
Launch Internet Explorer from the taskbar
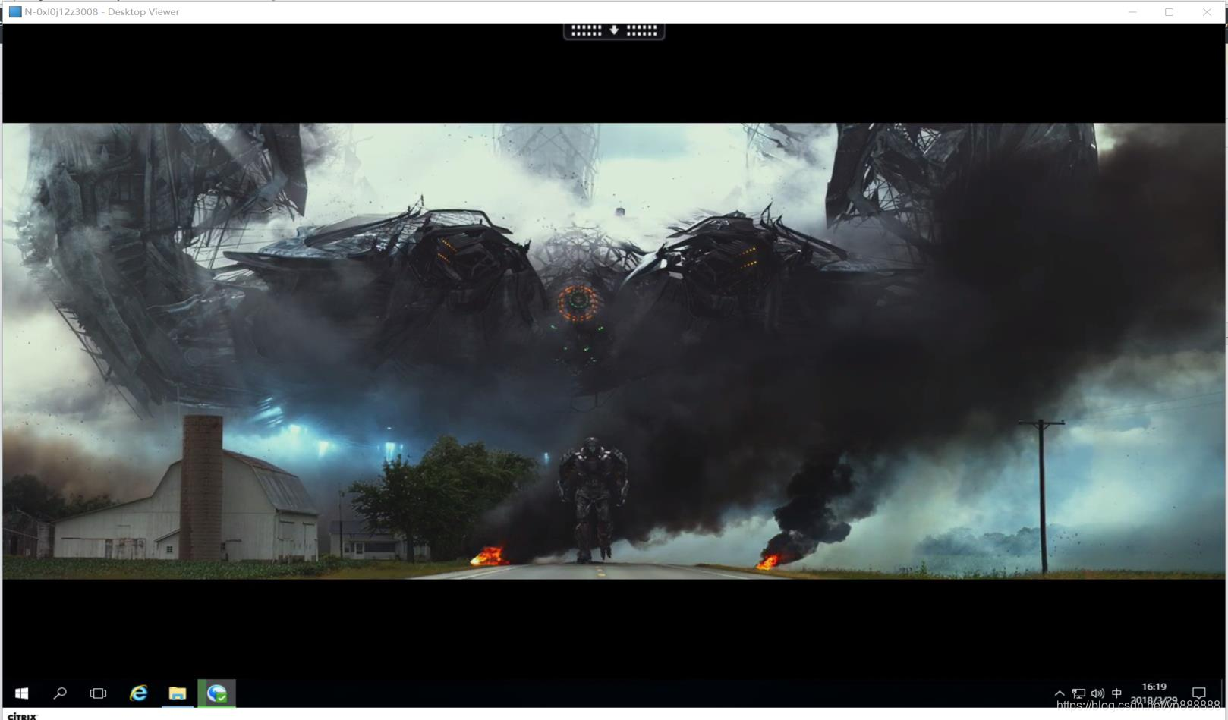(138, 693)
